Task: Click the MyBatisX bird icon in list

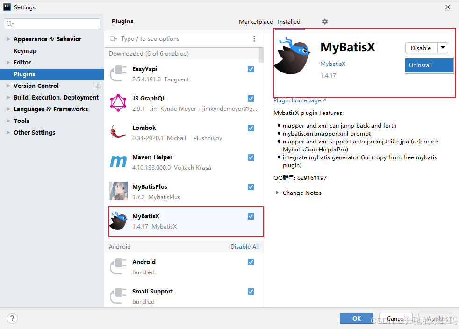Action: (x=118, y=221)
